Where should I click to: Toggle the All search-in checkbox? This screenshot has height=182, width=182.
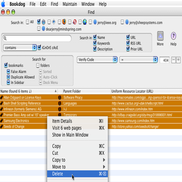27,22
